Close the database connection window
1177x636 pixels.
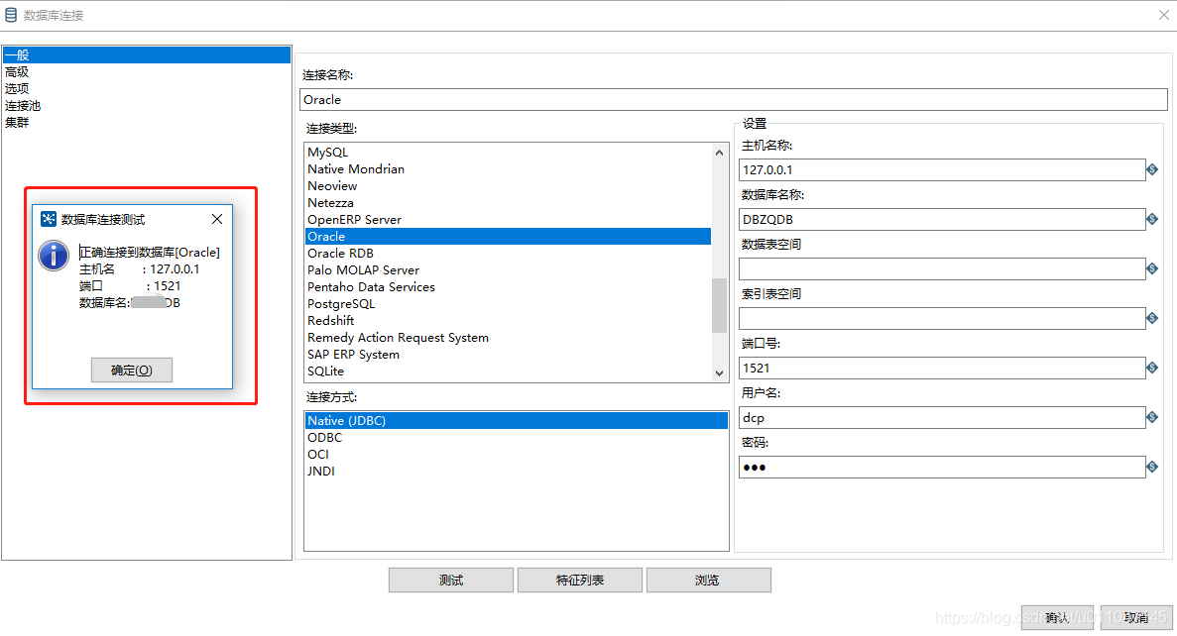tap(1163, 15)
